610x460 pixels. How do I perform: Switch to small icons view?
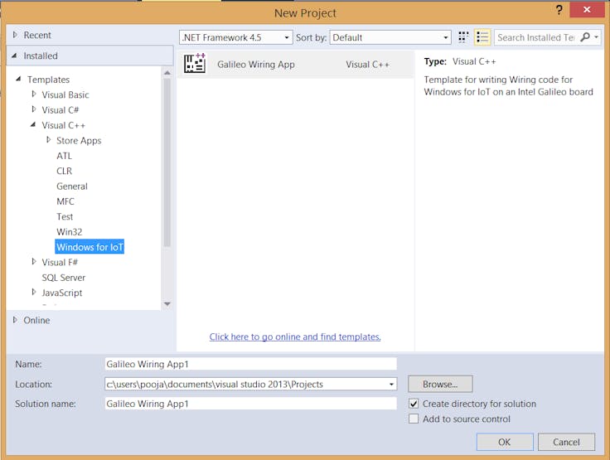(463, 37)
